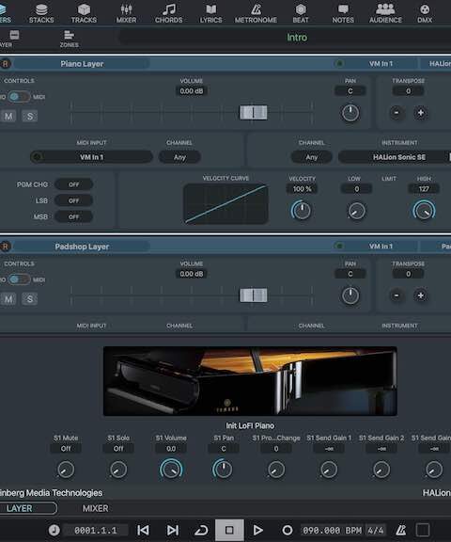
Task: Increase Piano Layer transpose with plus
Action: pos(421,113)
